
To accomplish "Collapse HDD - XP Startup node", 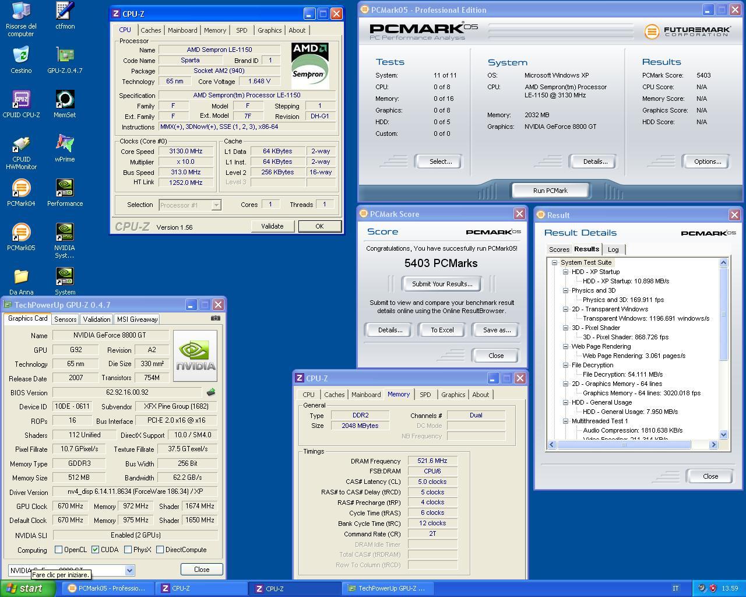I will (565, 272).
